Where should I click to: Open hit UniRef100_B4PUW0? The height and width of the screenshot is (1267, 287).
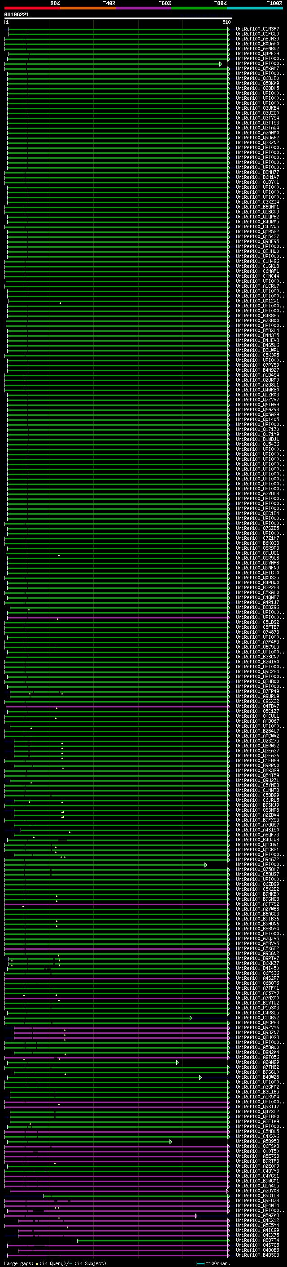click(x=257, y=583)
